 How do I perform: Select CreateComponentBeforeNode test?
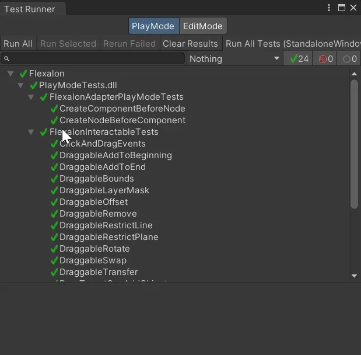click(174, 109)
